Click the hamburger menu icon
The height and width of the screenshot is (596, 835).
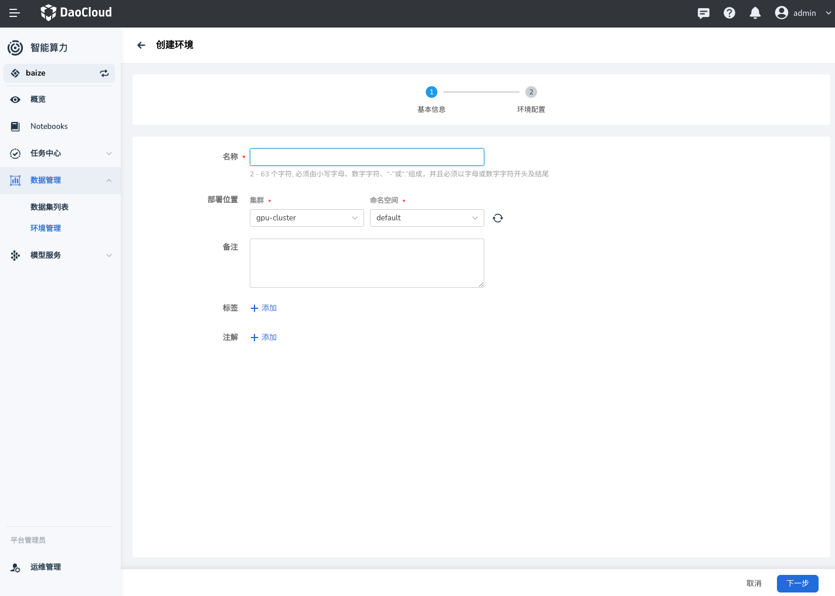(x=15, y=13)
